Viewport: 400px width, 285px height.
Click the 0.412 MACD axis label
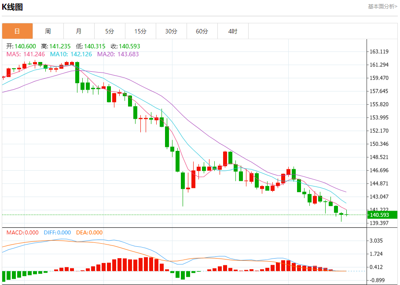pyautogui.click(x=376, y=267)
